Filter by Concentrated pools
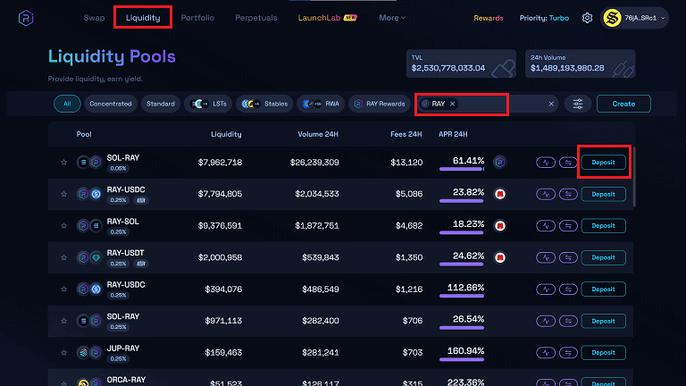This screenshot has width=686, height=386. pos(110,104)
